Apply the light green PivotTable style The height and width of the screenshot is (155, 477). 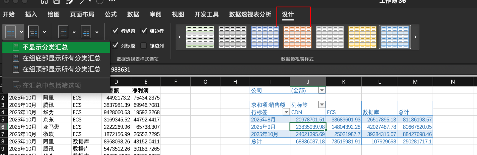[x=200, y=37]
